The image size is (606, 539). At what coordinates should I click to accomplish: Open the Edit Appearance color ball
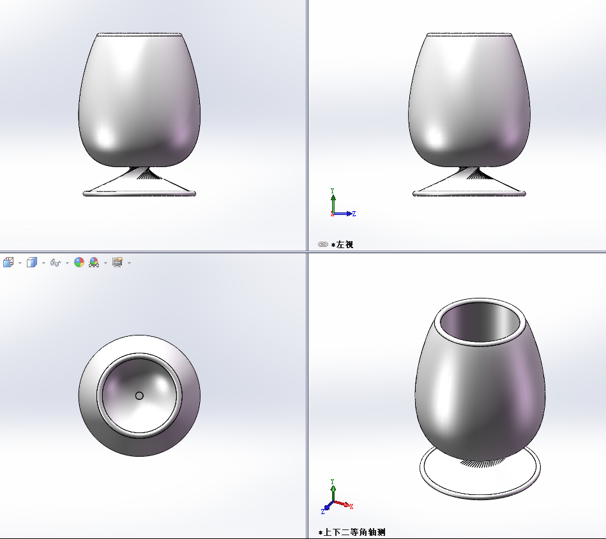coord(79,263)
